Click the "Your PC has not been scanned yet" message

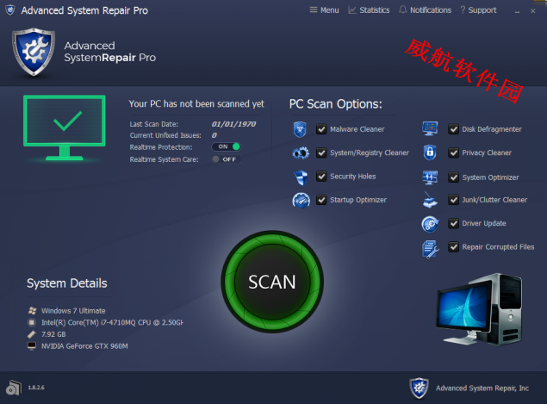point(196,104)
